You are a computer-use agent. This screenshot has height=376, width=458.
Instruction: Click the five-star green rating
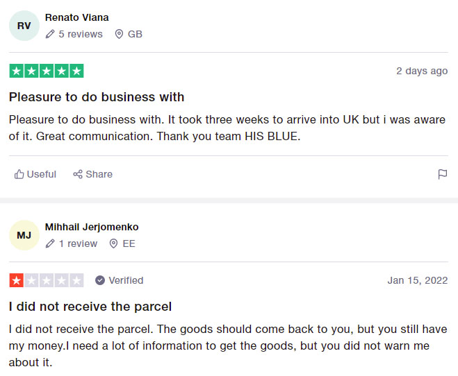point(47,71)
